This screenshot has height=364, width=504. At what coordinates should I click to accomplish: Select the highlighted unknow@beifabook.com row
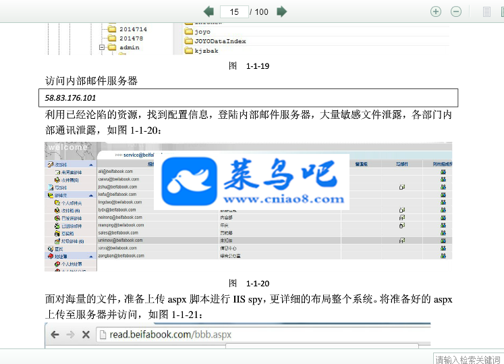pos(275,240)
